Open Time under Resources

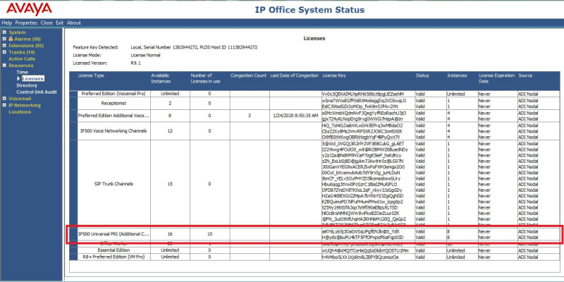pyautogui.click(x=22, y=72)
